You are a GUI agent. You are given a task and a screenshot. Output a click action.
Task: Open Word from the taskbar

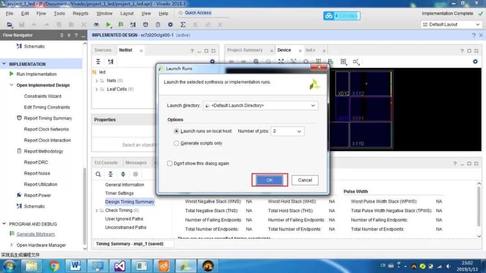coord(75,266)
